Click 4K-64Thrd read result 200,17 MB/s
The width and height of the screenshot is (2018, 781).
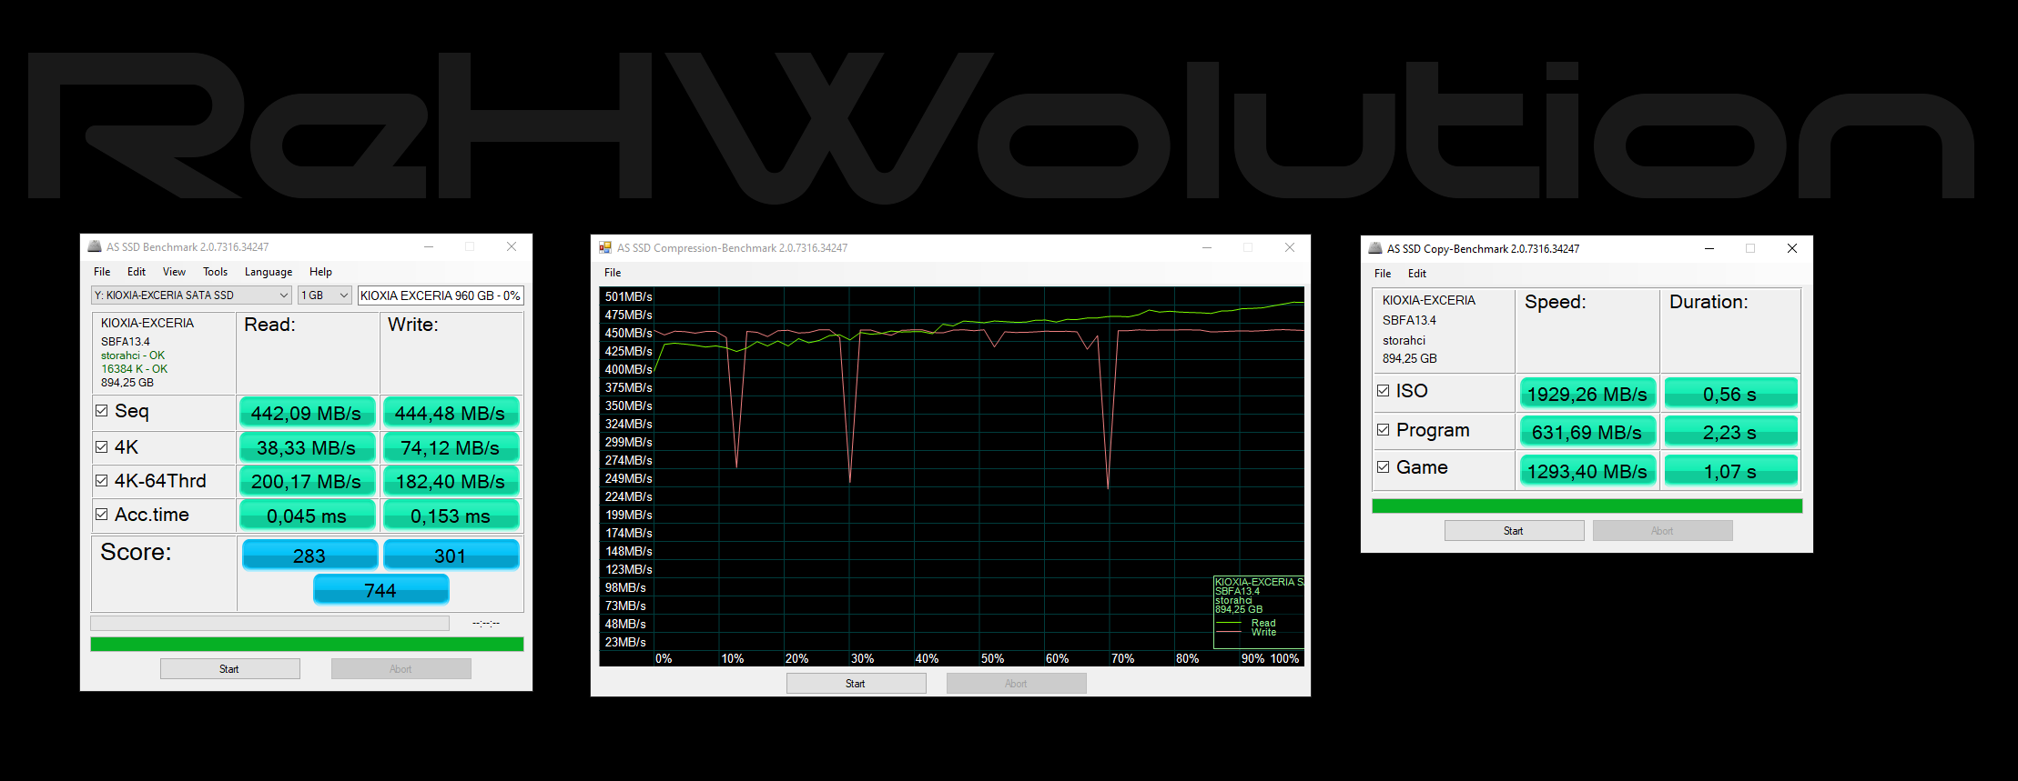click(307, 481)
